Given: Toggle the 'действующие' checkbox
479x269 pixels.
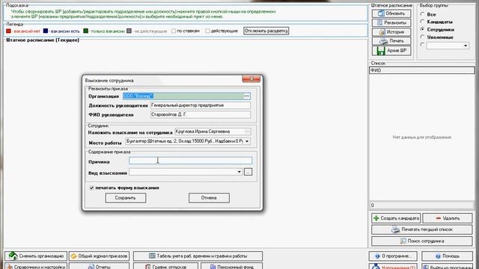Looking at the screenshot, I should 208,31.
